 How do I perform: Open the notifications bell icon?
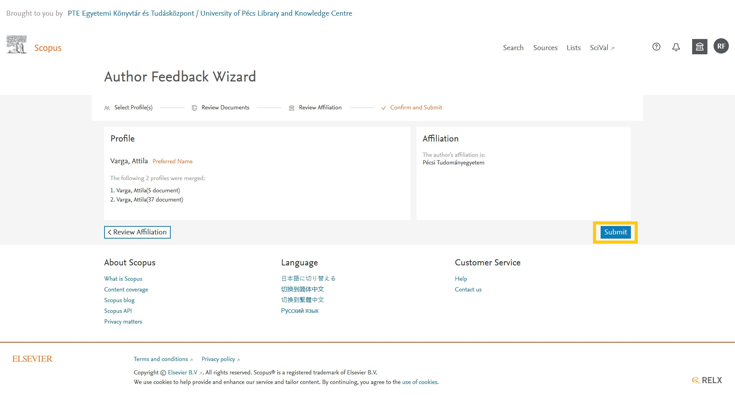point(676,47)
